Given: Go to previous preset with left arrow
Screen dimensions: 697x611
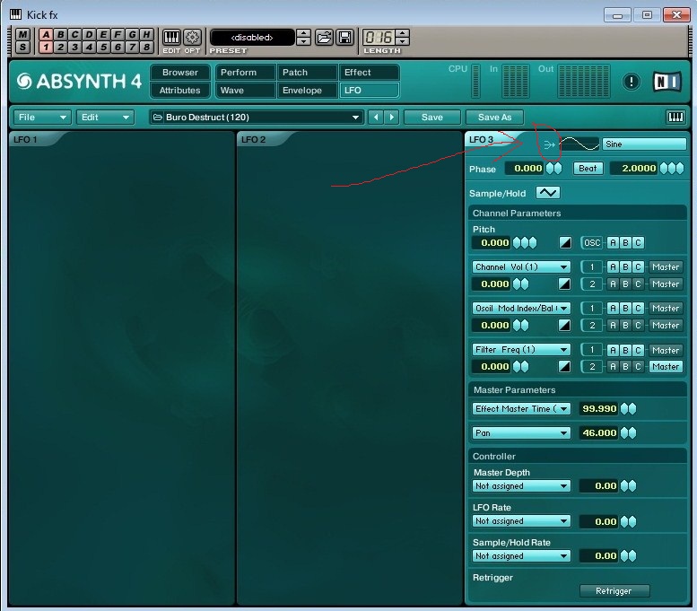Looking at the screenshot, I should coord(376,117).
